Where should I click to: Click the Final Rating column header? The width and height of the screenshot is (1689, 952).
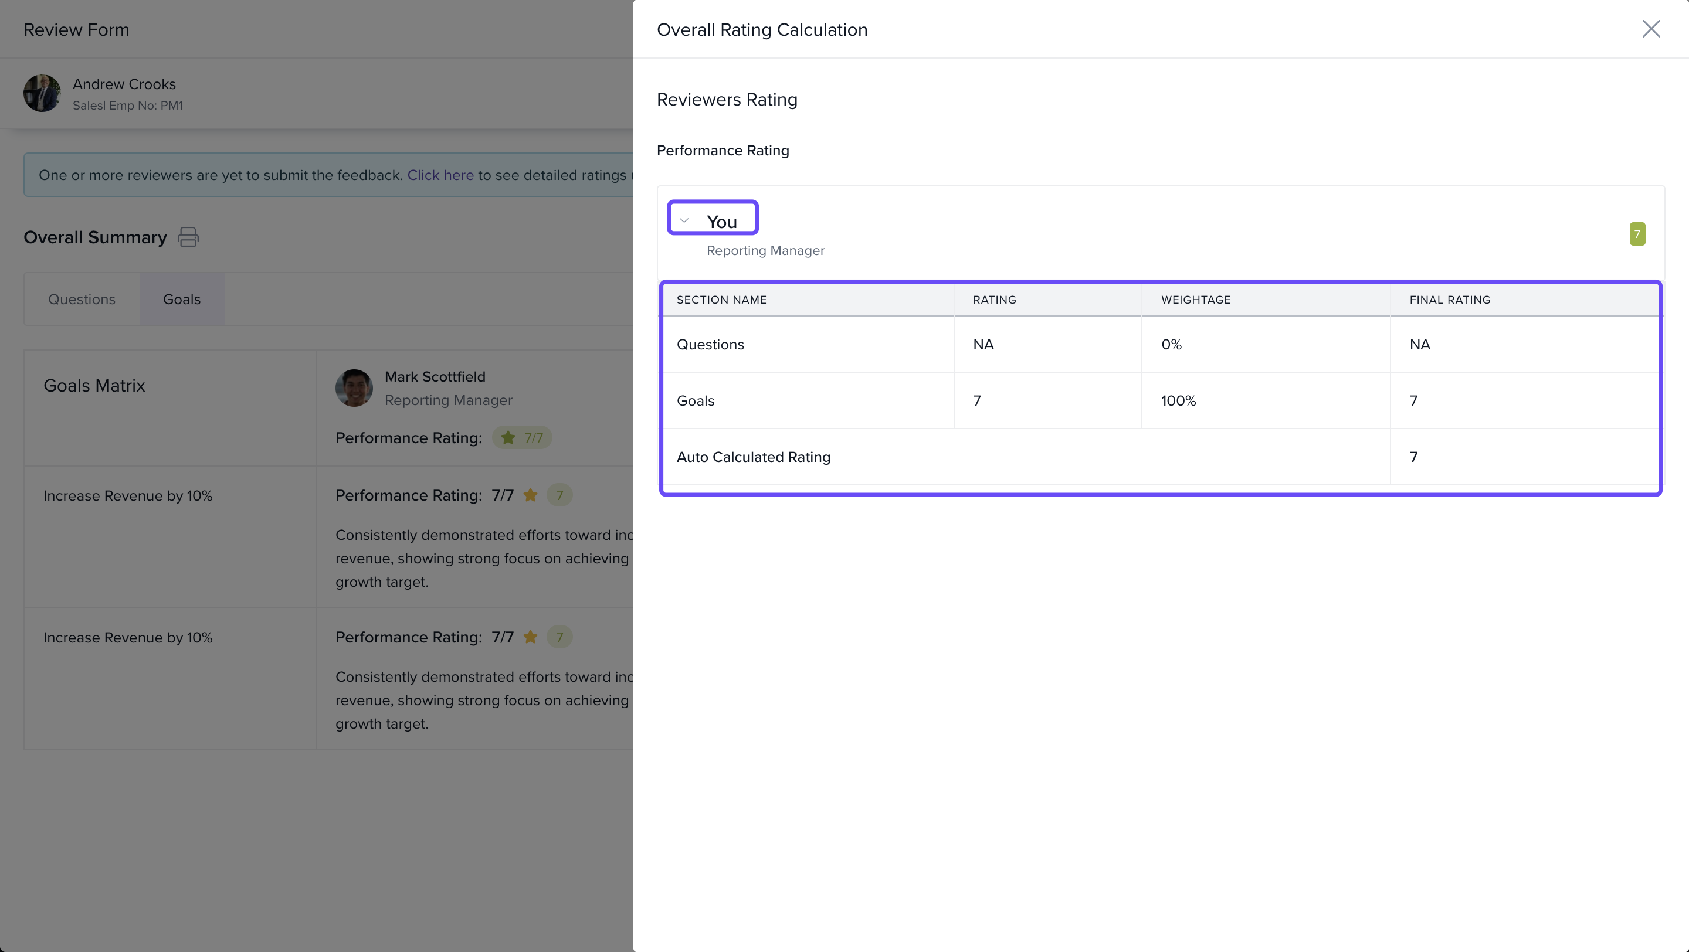(1450, 300)
